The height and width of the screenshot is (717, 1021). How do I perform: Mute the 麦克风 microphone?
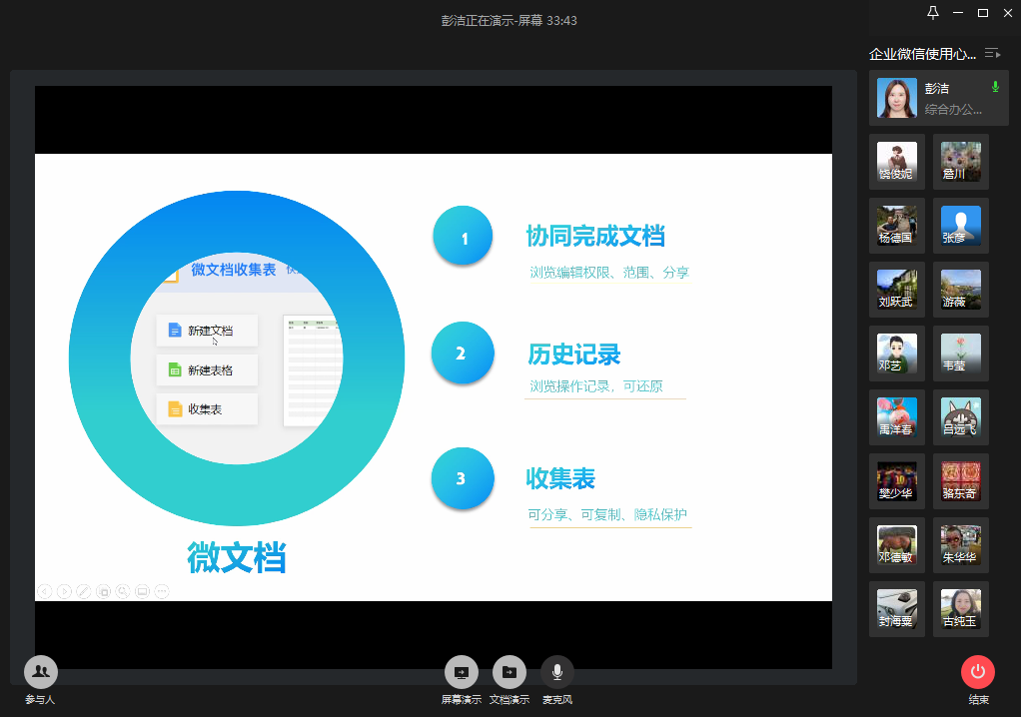coord(556,672)
